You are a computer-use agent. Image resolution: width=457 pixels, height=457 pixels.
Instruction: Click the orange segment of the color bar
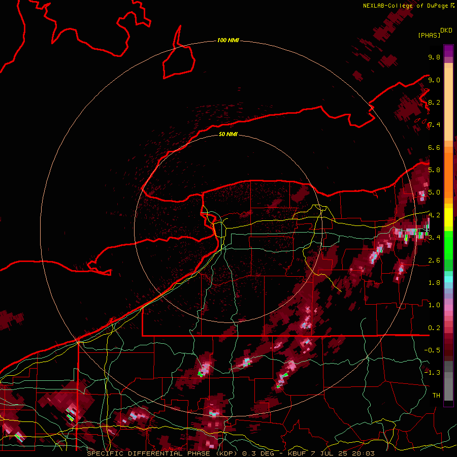[x=448, y=175]
